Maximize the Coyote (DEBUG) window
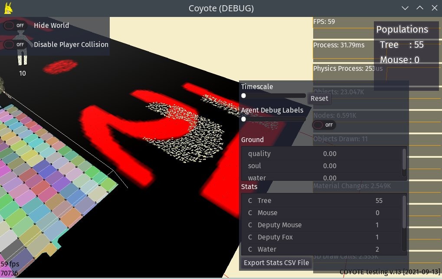442x279 pixels. [x=420, y=8]
